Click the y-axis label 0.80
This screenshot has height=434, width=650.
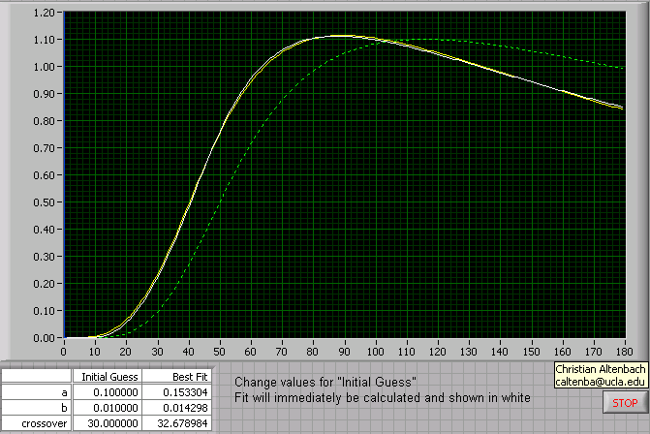pyautogui.click(x=45, y=121)
